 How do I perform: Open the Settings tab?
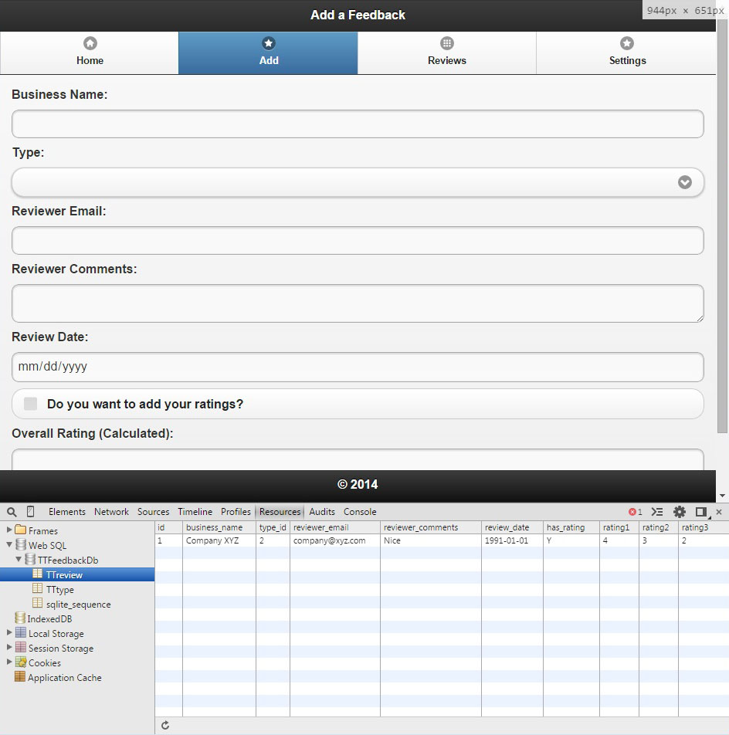tap(627, 52)
